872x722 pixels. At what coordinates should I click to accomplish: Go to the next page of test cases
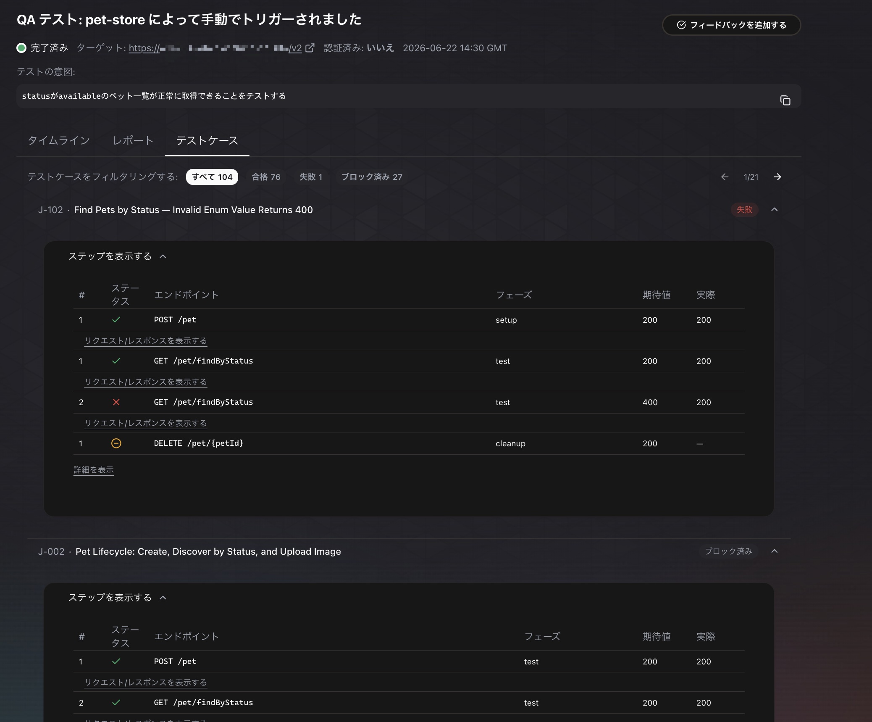point(777,177)
